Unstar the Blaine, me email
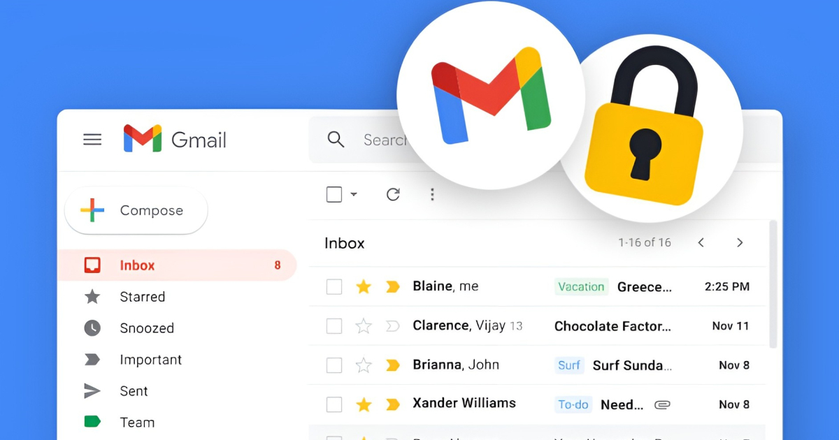The height and width of the screenshot is (440, 839). pyautogui.click(x=364, y=286)
